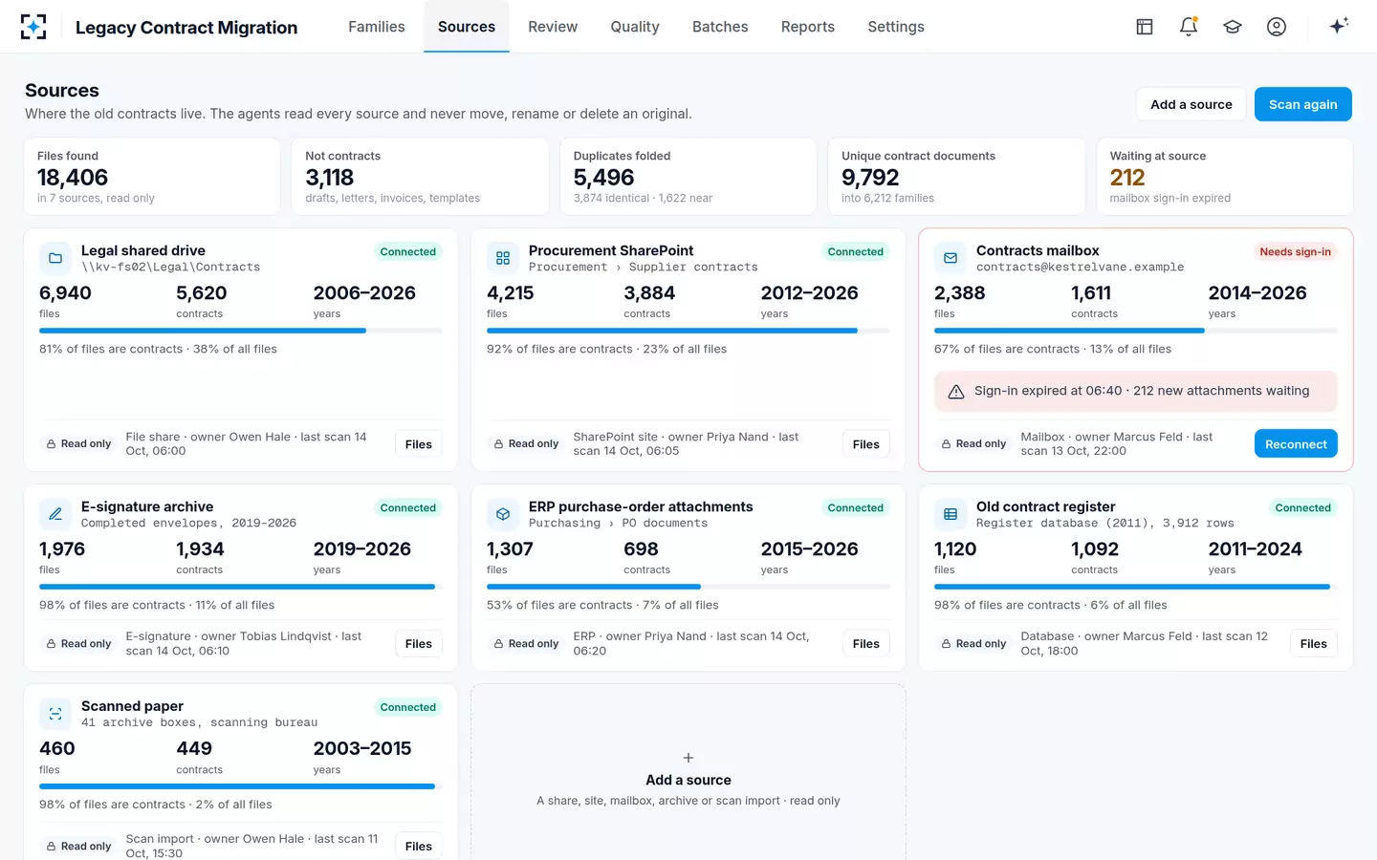Open Files for ERP purchase-order attachments
Screen dimensions: 1377x860
[866, 644]
